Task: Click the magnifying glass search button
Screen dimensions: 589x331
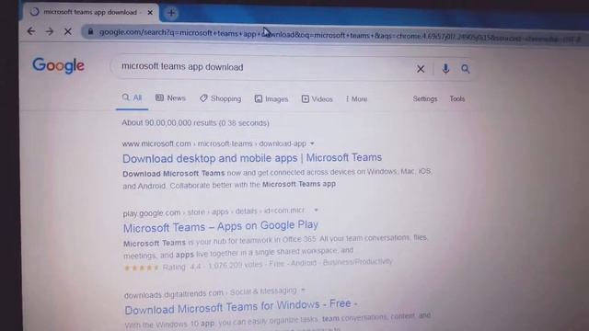Action: pyautogui.click(x=465, y=69)
